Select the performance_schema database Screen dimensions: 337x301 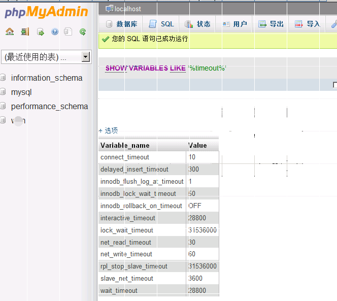pyautogui.click(x=49, y=107)
